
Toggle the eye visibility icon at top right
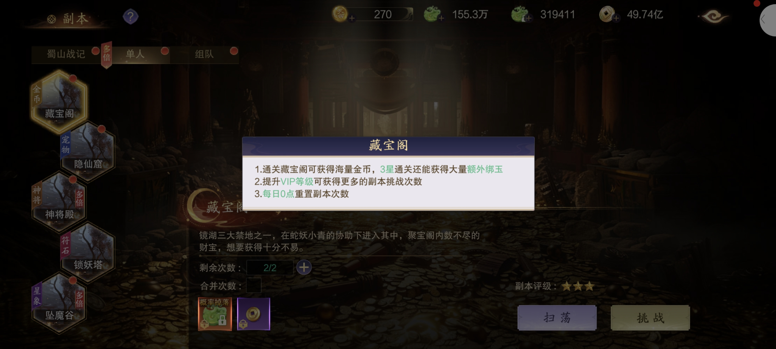pyautogui.click(x=714, y=16)
